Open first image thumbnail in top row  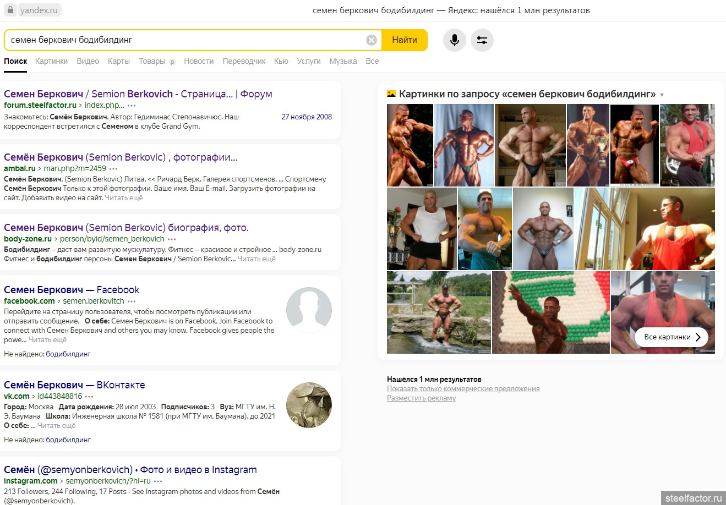[410, 145]
